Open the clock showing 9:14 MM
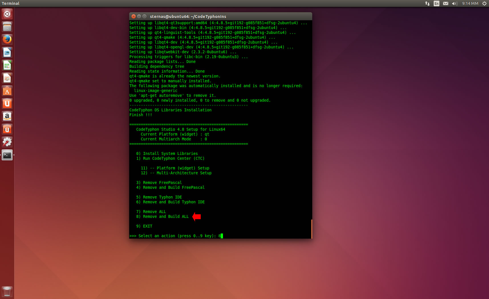This screenshot has width=489, height=299. (x=470, y=3)
